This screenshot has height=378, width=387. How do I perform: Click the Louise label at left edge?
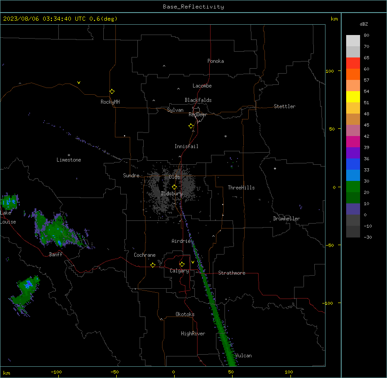8,222
